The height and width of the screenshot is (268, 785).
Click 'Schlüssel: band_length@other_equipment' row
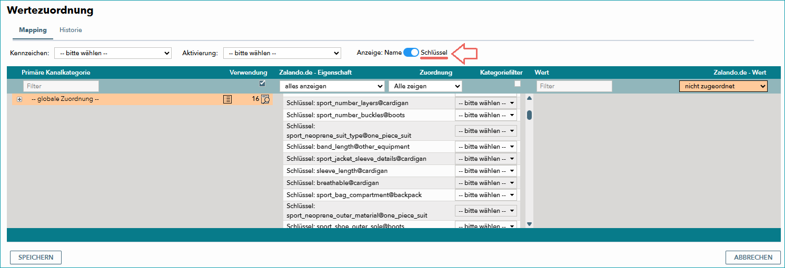[x=348, y=147]
